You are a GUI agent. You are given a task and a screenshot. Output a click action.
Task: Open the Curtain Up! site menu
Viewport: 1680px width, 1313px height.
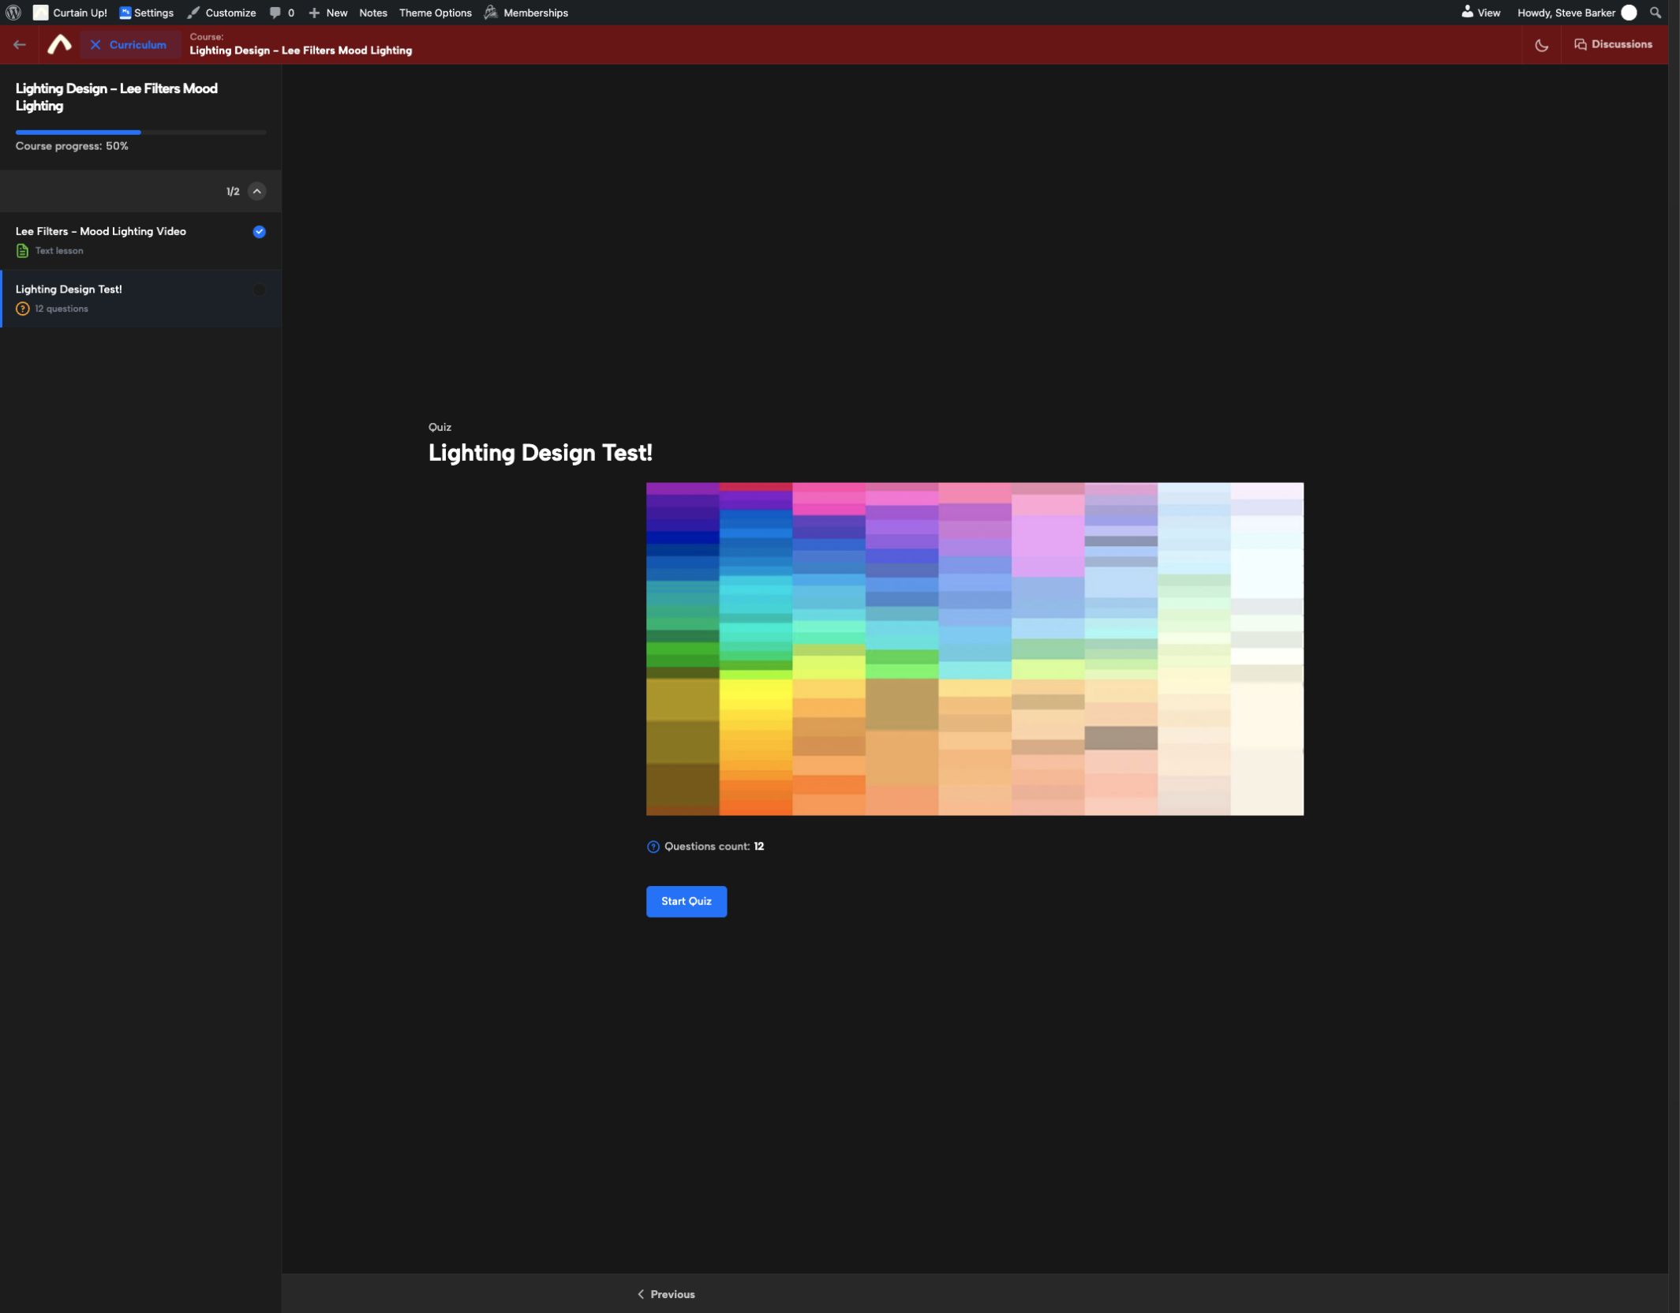pos(69,13)
